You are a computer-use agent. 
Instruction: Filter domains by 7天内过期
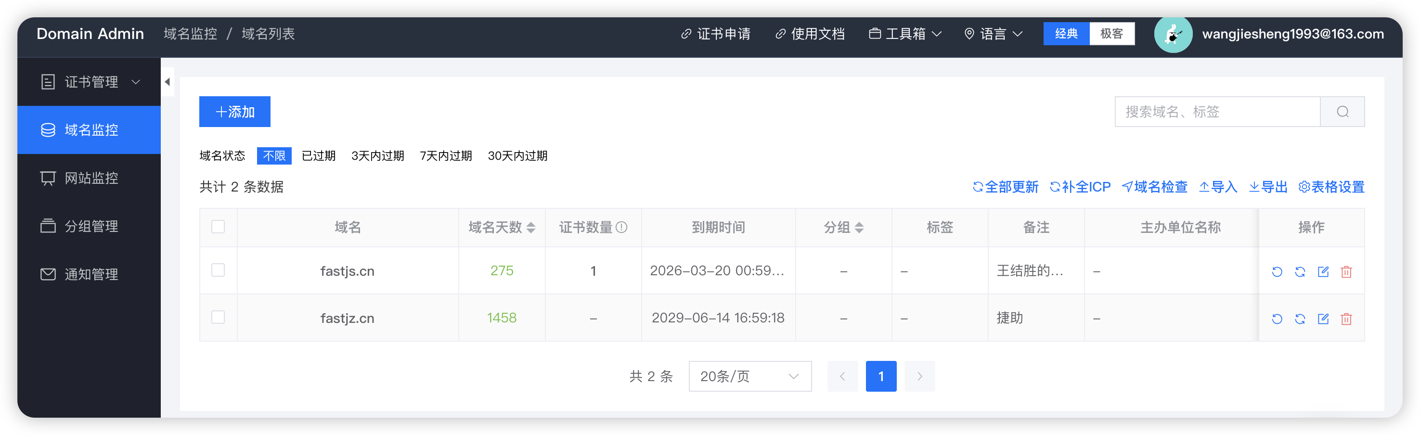446,156
